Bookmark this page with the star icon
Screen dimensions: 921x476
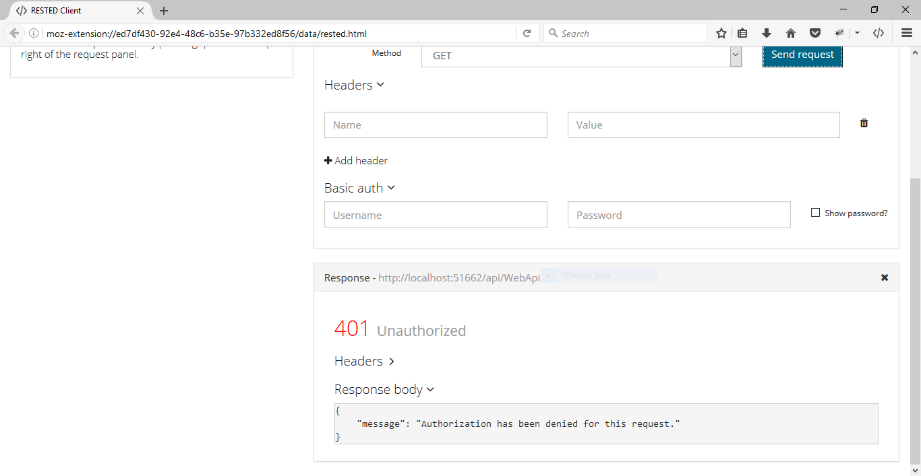point(721,33)
